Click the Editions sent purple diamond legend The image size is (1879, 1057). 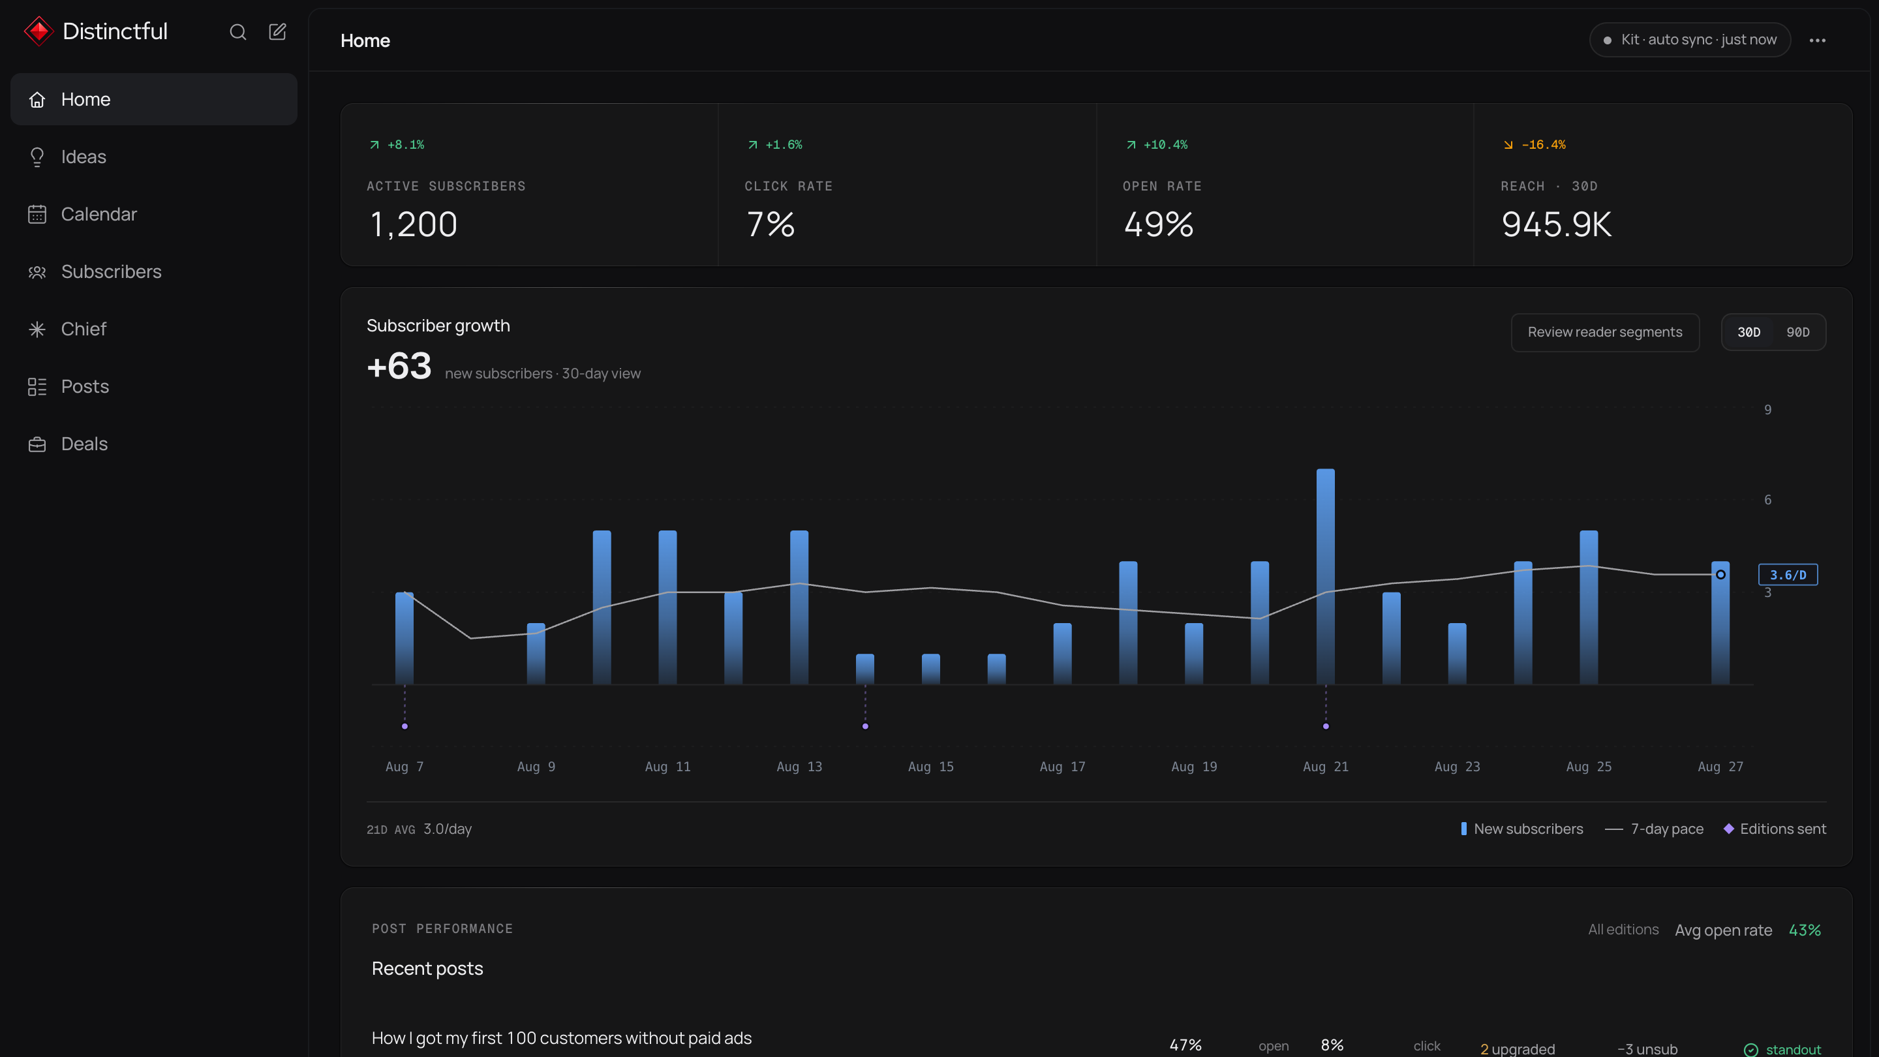pyautogui.click(x=1728, y=829)
